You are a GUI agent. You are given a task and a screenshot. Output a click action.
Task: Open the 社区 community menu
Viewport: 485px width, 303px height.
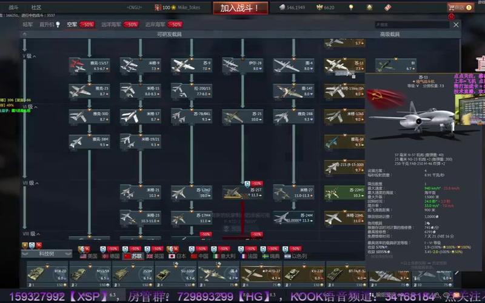(x=36, y=7)
